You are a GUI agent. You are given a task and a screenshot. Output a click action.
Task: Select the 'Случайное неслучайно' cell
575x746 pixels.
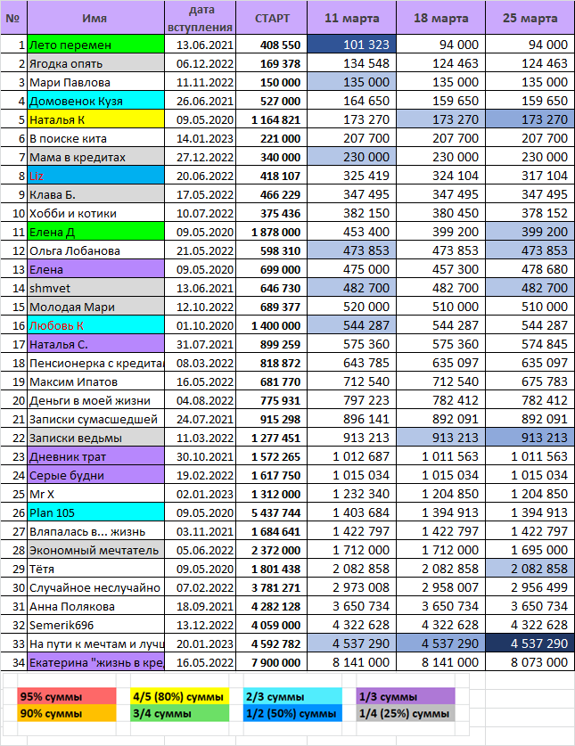(x=95, y=587)
